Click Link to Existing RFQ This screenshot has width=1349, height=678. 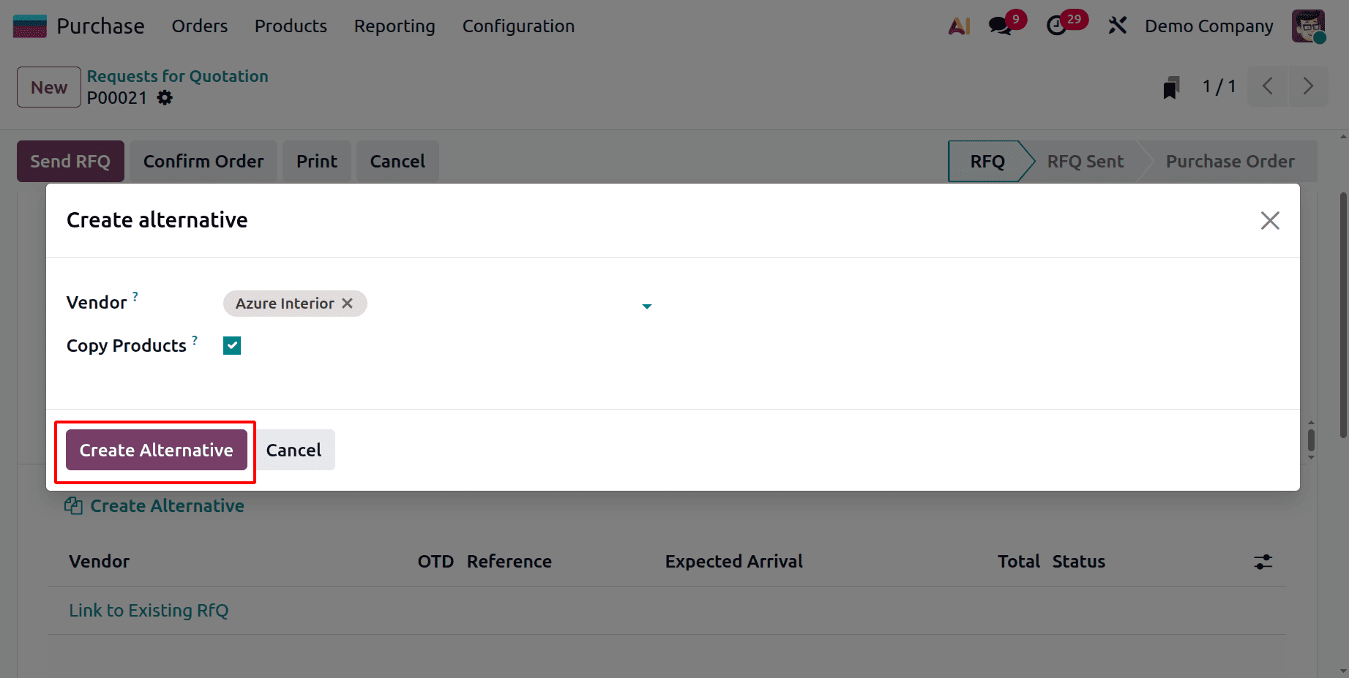pyautogui.click(x=149, y=610)
